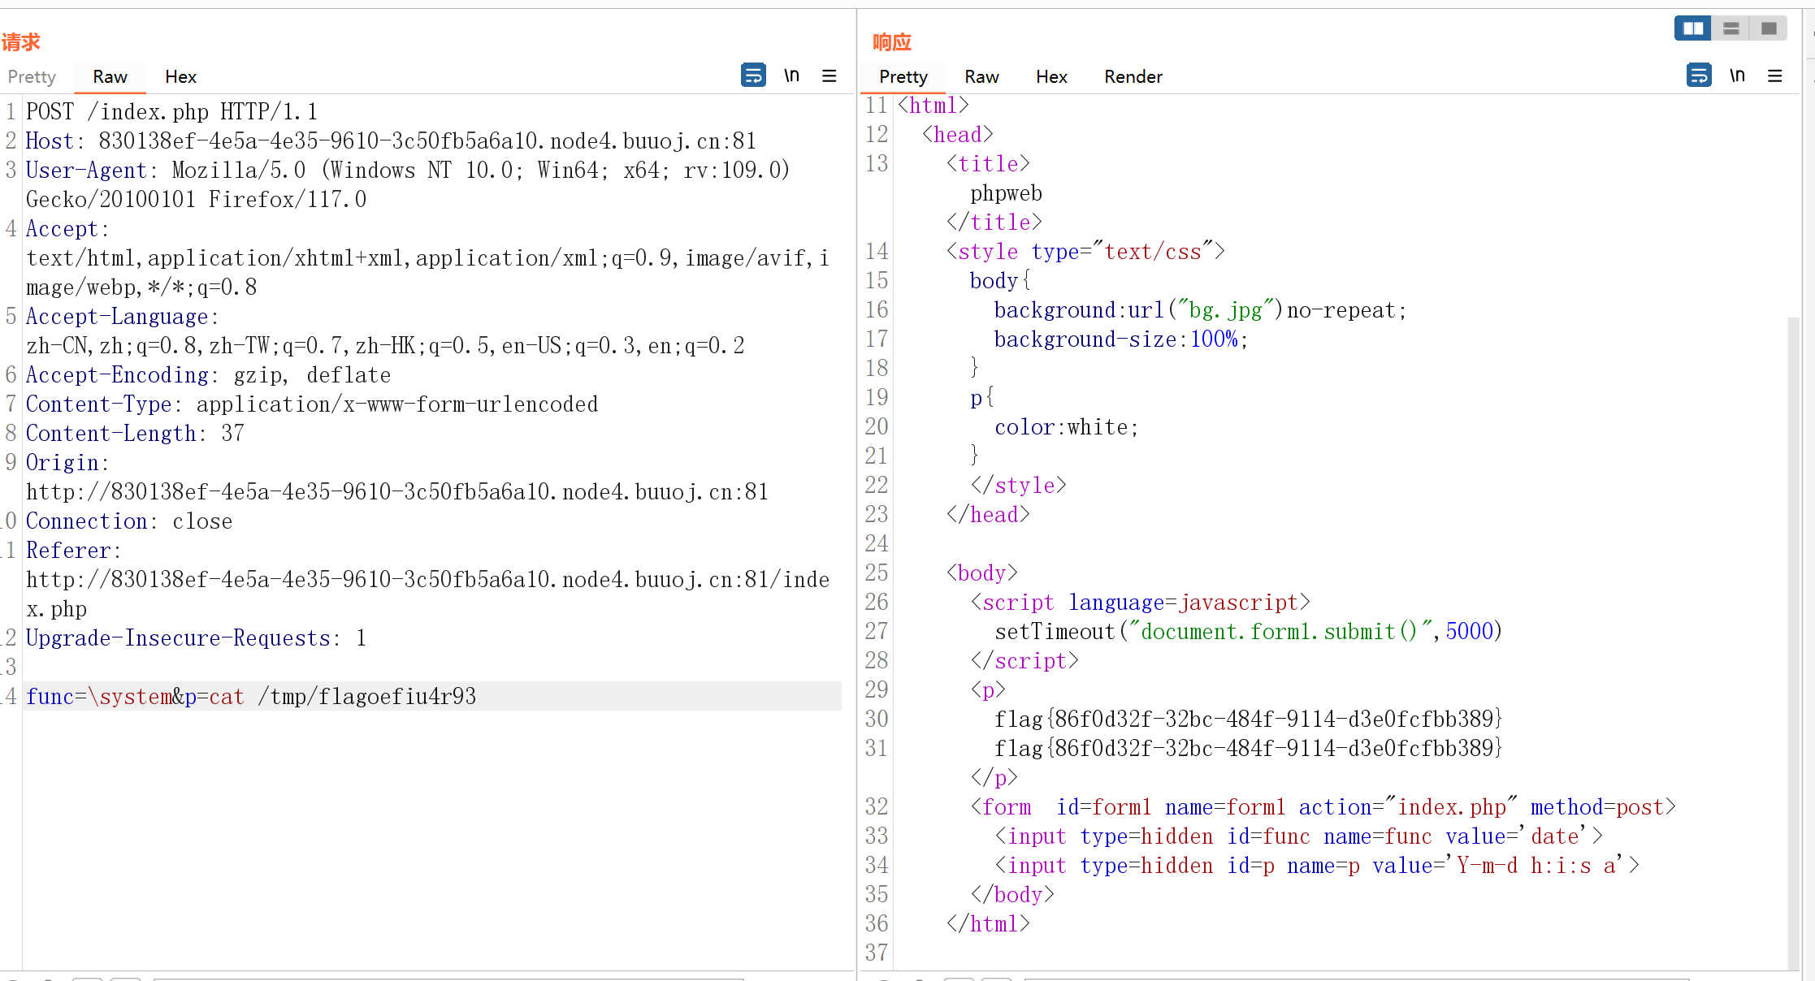Click the response panel vertical scrollbar
Screen dimensions: 1815x981
(x=1793, y=642)
